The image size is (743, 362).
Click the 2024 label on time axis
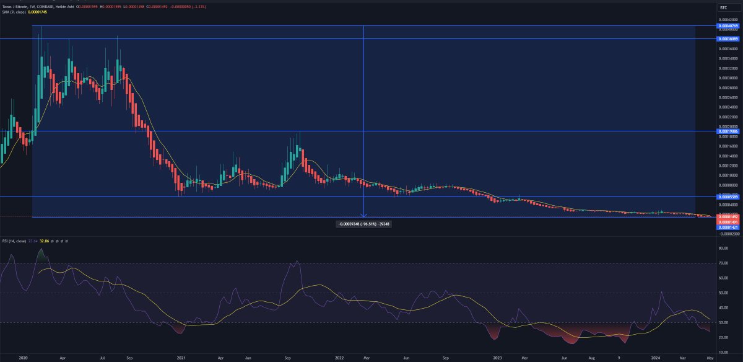[655, 358]
